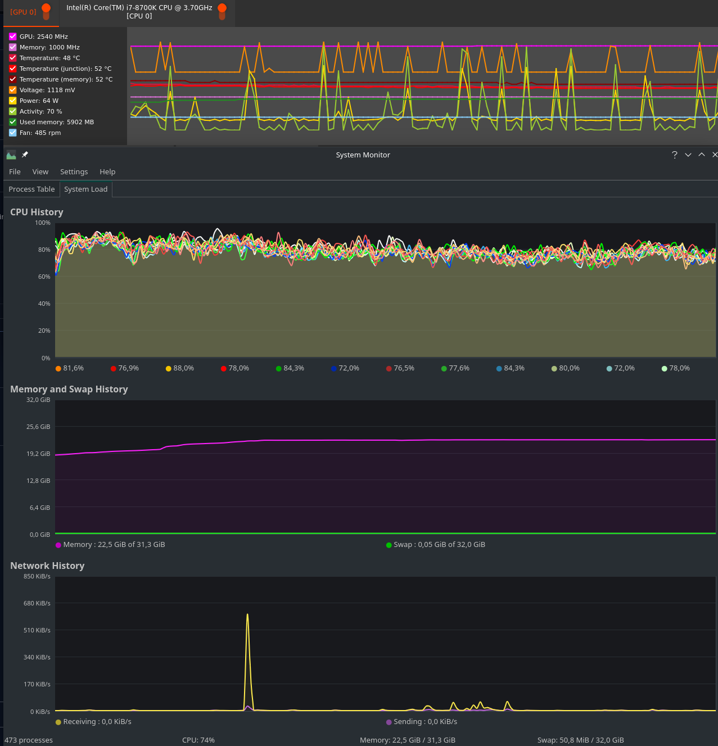Uncheck the Voltage: 1118 mV checkbox
The height and width of the screenshot is (746, 718).
[13, 90]
